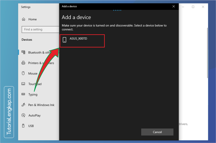Close the Settings window
216x143 pixels.
203,7
